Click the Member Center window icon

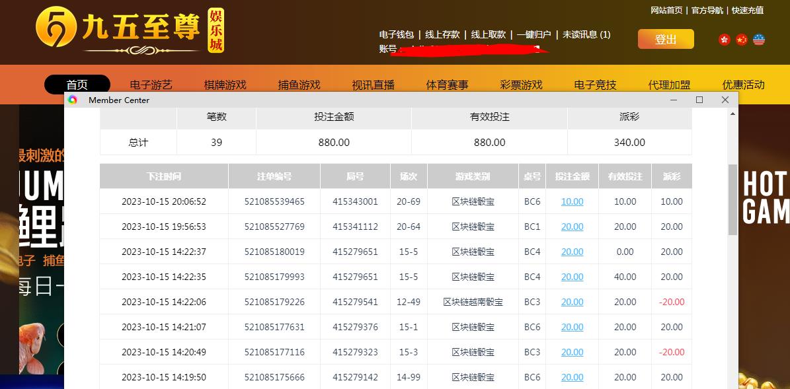click(73, 100)
